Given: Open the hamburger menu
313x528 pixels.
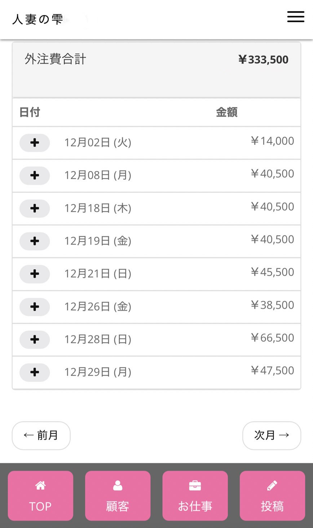Looking at the screenshot, I should (296, 17).
